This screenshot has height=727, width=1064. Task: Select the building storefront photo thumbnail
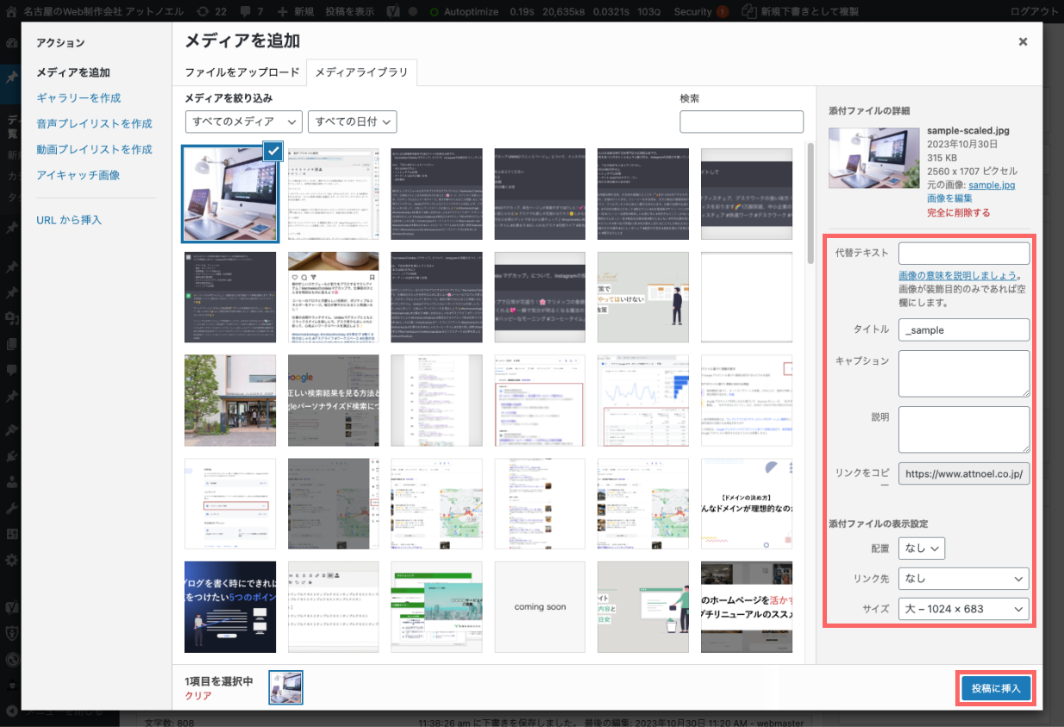[x=230, y=400]
